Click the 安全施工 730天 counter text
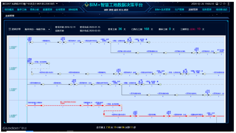Screen dimensions: 236x133 [x=116, y=128]
